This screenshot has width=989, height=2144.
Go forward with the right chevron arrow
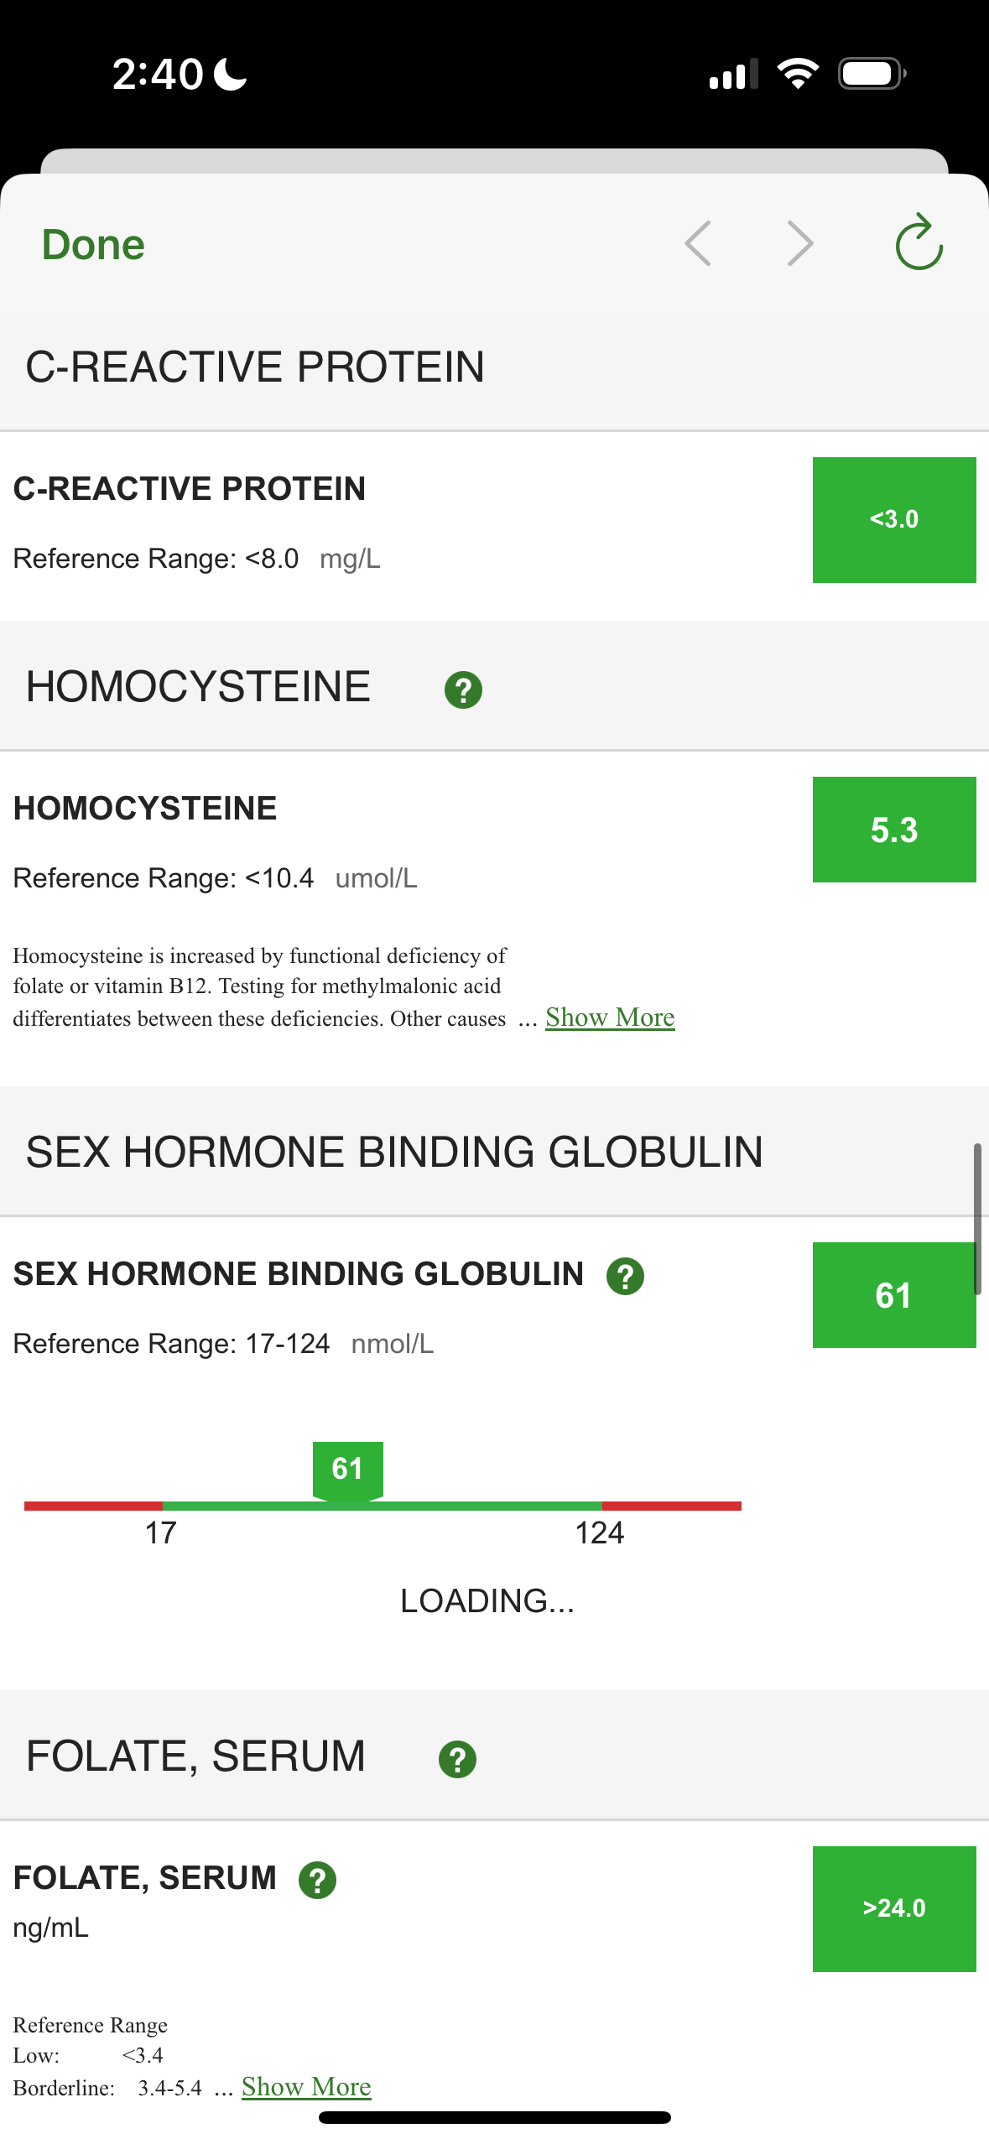point(800,244)
